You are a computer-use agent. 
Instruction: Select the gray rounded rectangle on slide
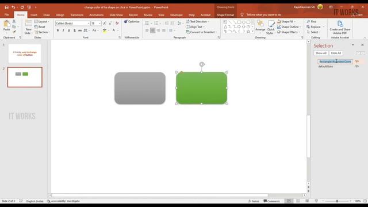click(x=140, y=88)
